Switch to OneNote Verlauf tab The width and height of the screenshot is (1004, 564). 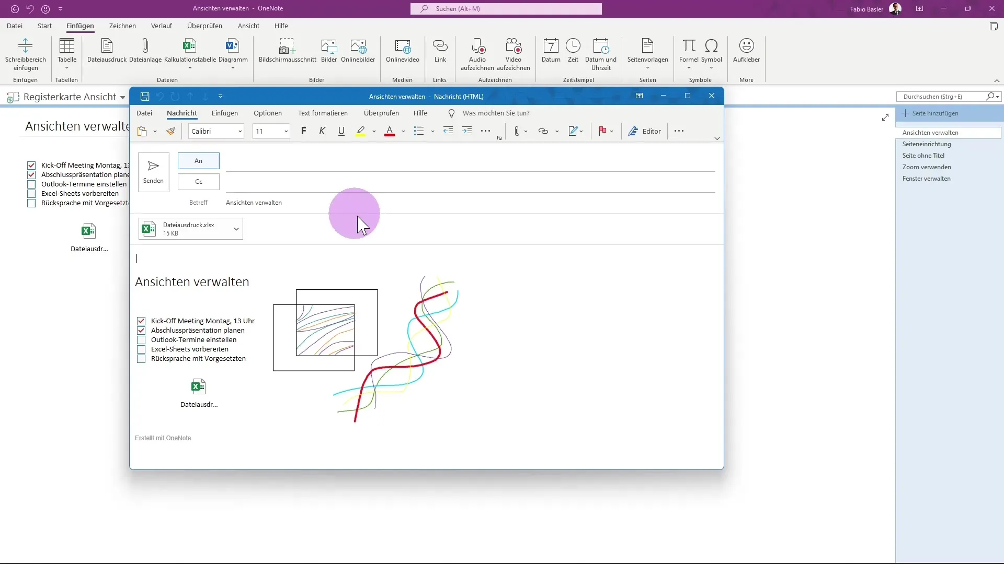pyautogui.click(x=162, y=26)
